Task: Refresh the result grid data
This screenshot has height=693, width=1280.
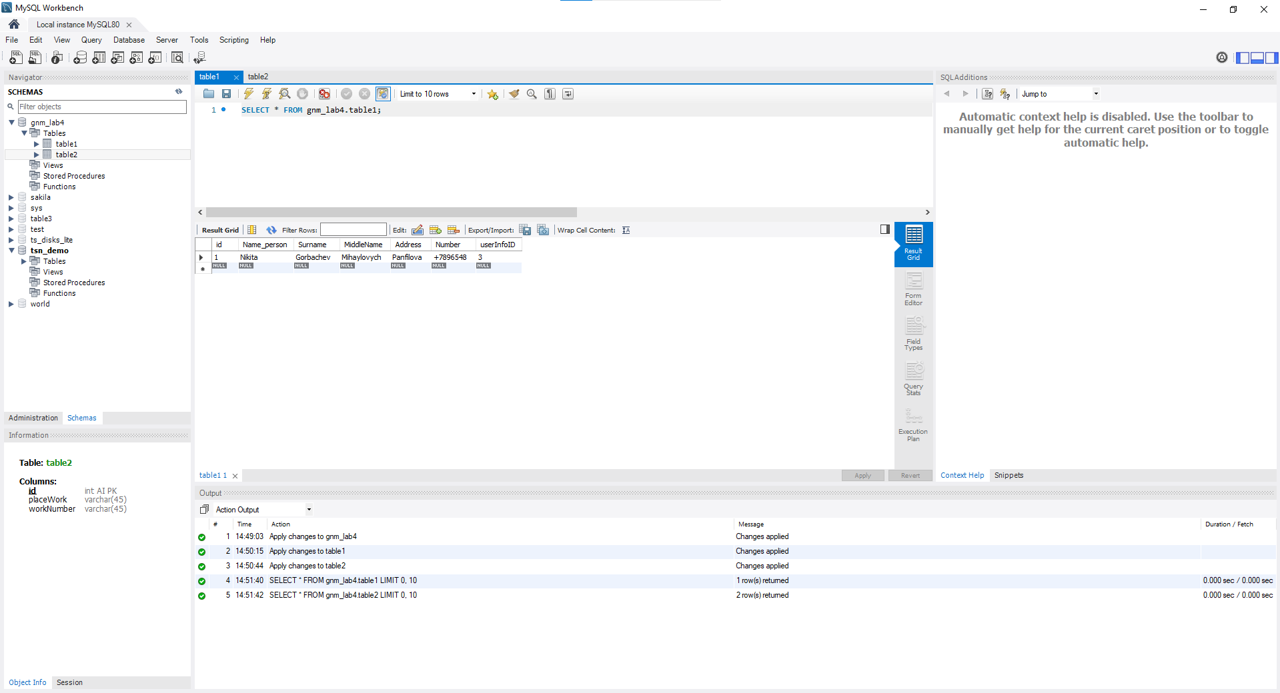Action: (271, 230)
